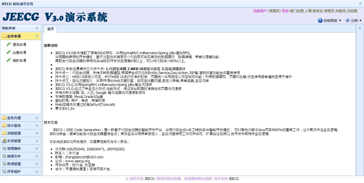Screen dimensions: 364x183
Task: Open the 请假申请 menu item
Action: [19, 45]
